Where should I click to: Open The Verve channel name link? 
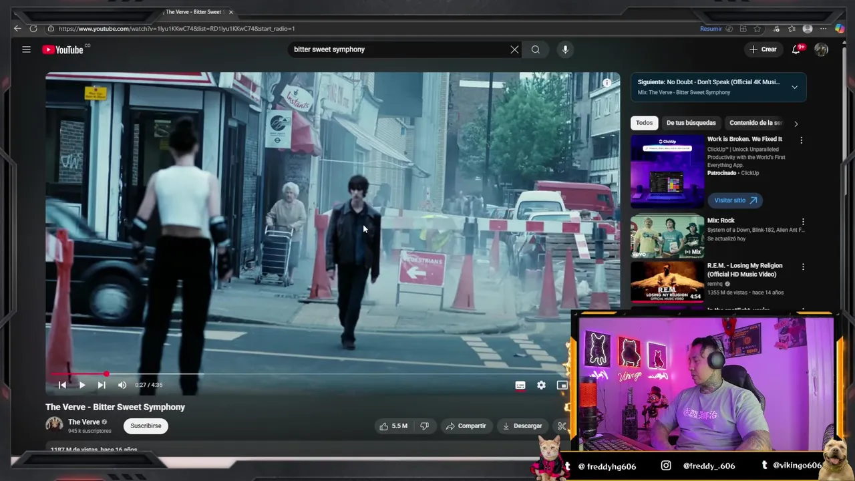tap(84, 422)
